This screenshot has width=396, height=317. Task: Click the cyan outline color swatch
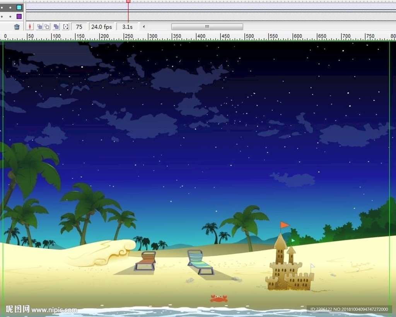[x=19, y=7]
